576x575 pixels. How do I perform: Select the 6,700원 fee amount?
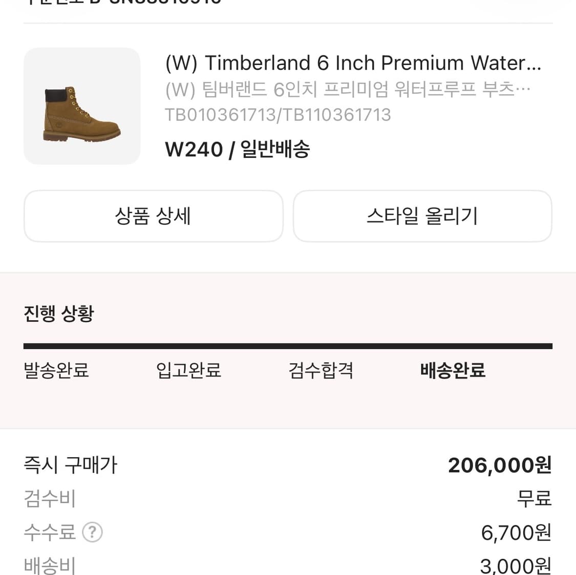(x=515, y=532)
